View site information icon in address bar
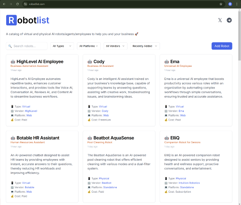 coord(25,4)
